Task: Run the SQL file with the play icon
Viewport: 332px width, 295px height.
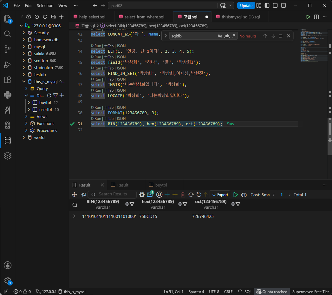Action: point(308,17)
